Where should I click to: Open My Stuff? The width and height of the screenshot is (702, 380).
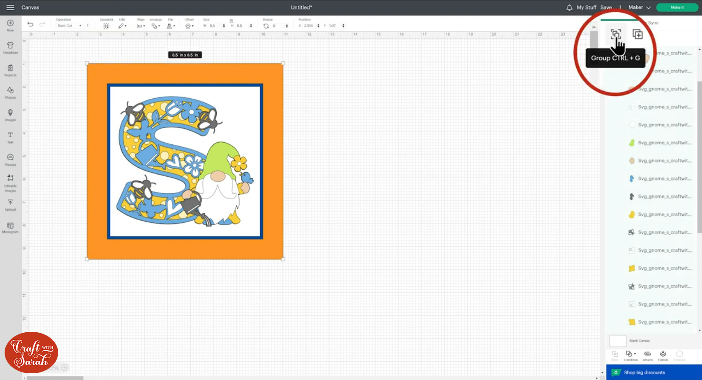click(x=586, y=8)
